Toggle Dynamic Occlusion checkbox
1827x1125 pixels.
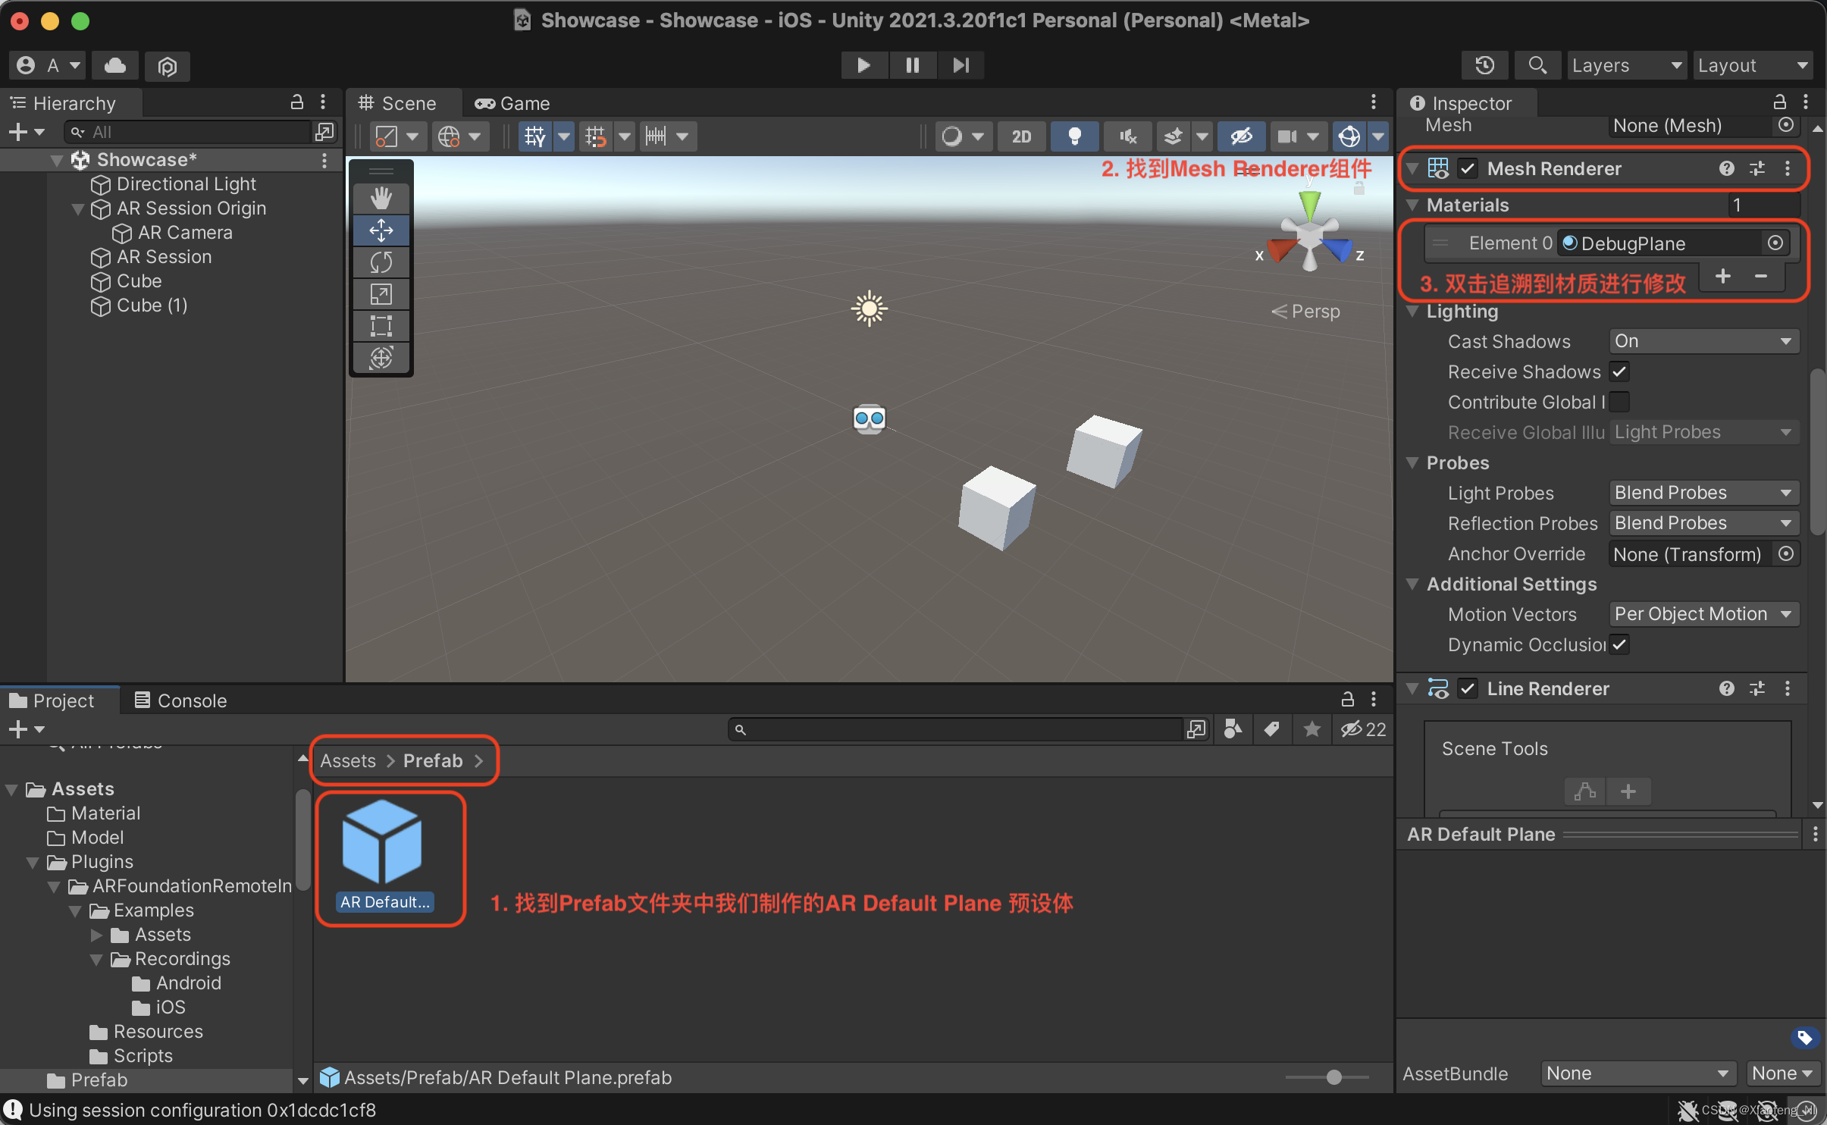tap(1620, 644)
